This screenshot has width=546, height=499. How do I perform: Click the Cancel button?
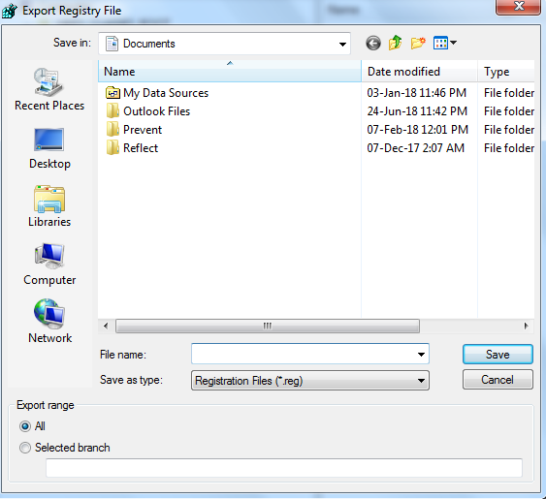[x=498, y=379]
